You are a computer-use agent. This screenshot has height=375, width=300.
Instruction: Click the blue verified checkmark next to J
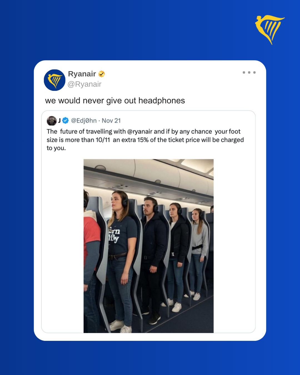tap(65, 121)
